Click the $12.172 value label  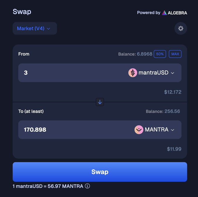[x=173, y=92]
